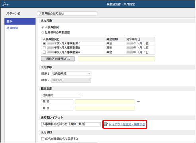Click the 最初 code input field
196x143 pixels.
[57, 102]
